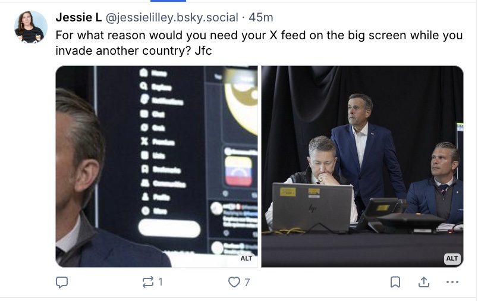Open the share icon under the post
The width and height of the screenshot is (478, 301).
pos(424,283)
